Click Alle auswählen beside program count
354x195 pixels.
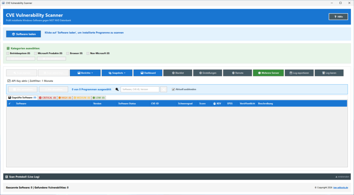(x=22, y=89)
